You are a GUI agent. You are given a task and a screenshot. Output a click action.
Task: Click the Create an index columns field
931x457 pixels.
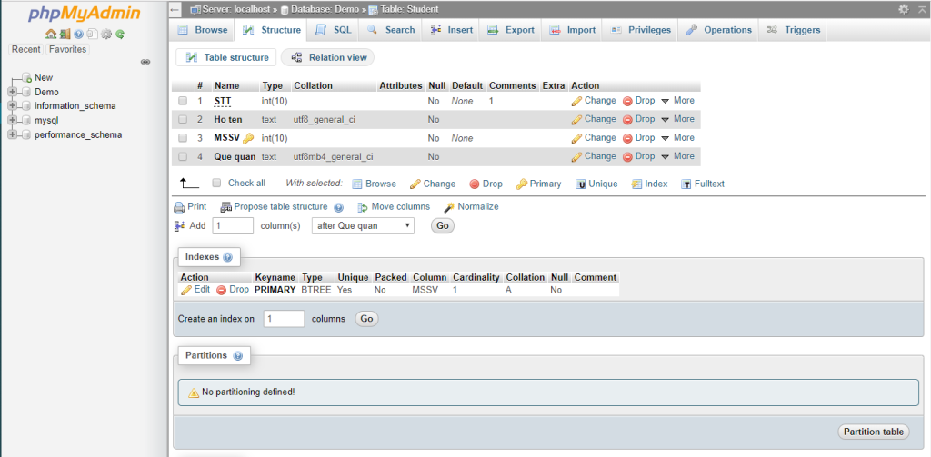coord(284,319)
